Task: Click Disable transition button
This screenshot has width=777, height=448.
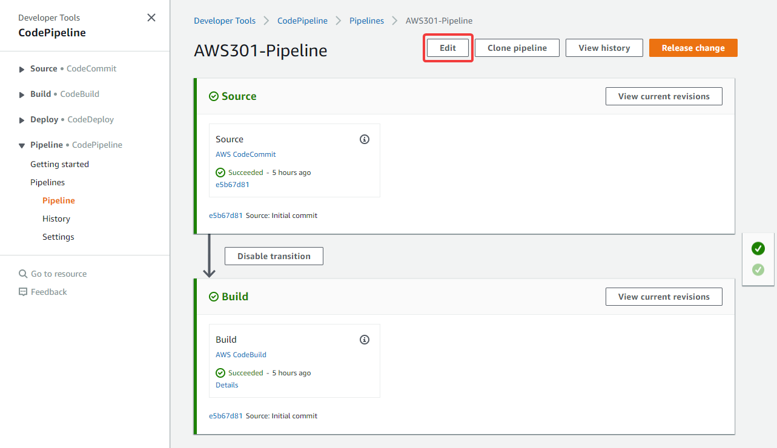Action: 274,256
